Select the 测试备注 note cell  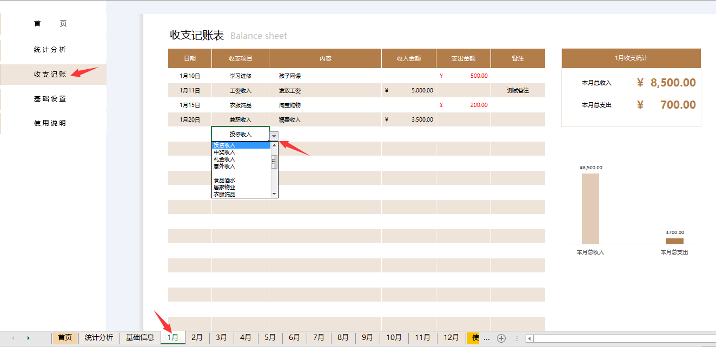point(518,91)
